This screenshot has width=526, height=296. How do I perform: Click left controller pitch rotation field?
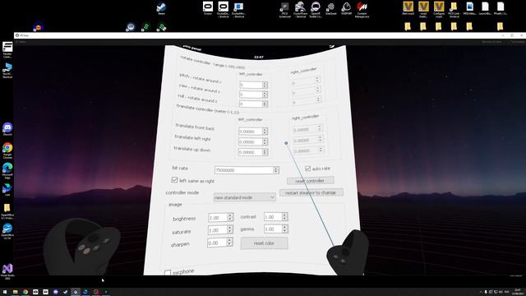tap(251, 85)
